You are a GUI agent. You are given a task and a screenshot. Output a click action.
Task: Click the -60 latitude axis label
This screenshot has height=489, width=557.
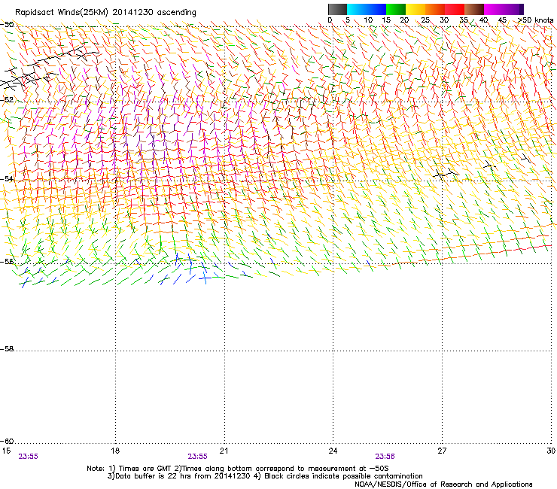coord(7,441)
